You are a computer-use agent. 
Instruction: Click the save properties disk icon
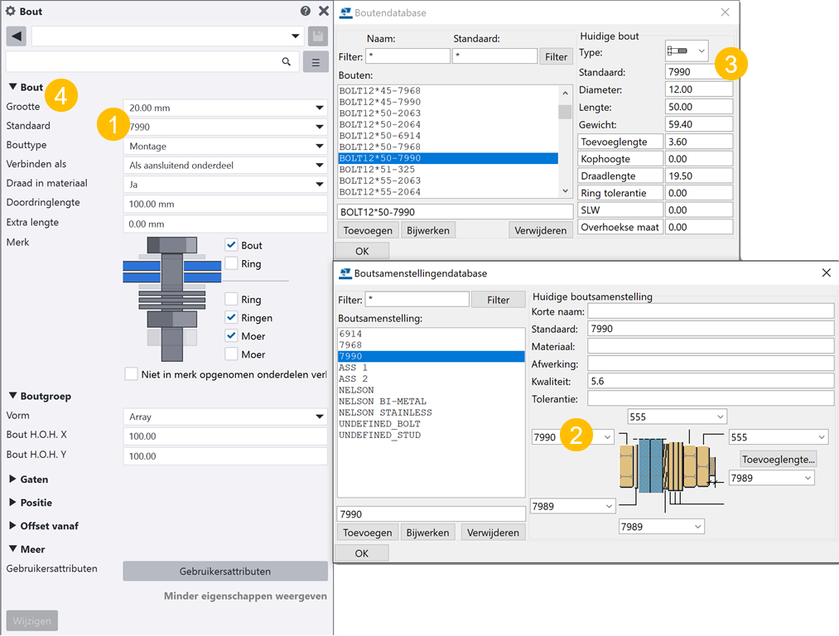coord(317,36)
